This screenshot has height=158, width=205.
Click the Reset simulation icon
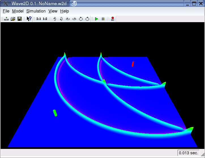click(6, 19)
